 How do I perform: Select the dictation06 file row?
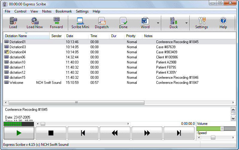(17, 57)
